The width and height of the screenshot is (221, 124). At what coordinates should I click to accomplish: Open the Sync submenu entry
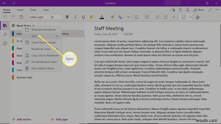coord(42,36)
